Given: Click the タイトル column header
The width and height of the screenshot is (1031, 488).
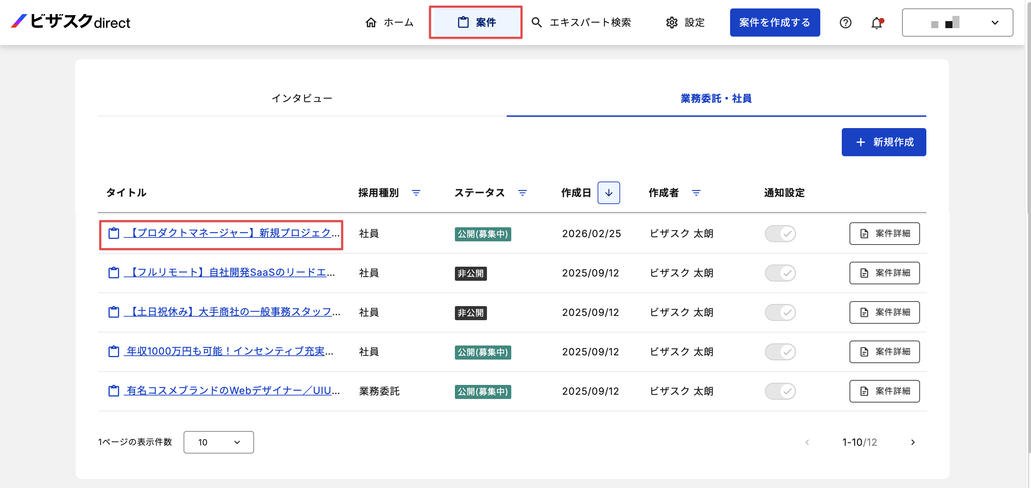Looking at the screenshot, I should (126, 193).
